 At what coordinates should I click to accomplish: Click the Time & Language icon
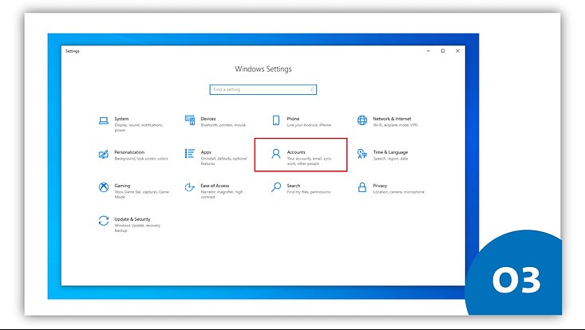pos(362,154)
